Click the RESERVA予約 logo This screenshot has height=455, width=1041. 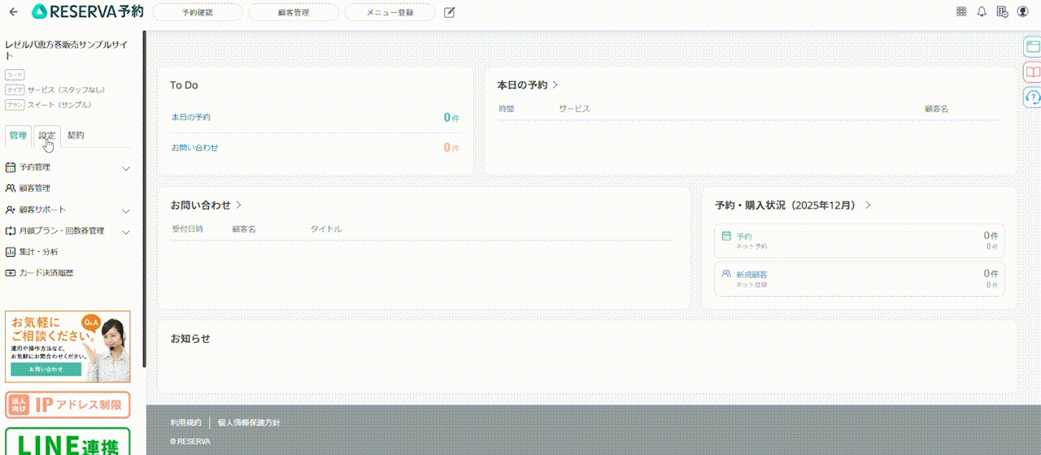[87, 11]
